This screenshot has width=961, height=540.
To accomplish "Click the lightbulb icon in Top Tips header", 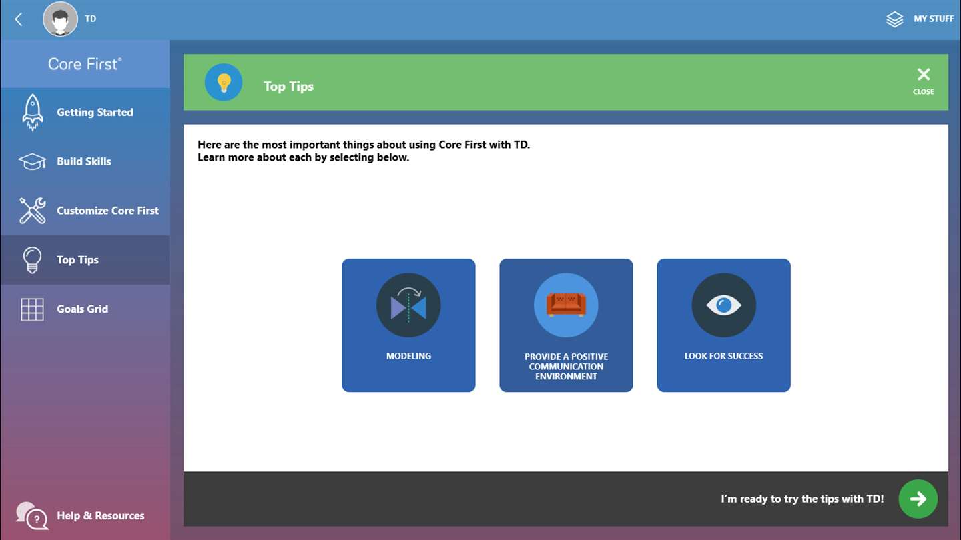I will pos(224,83).
